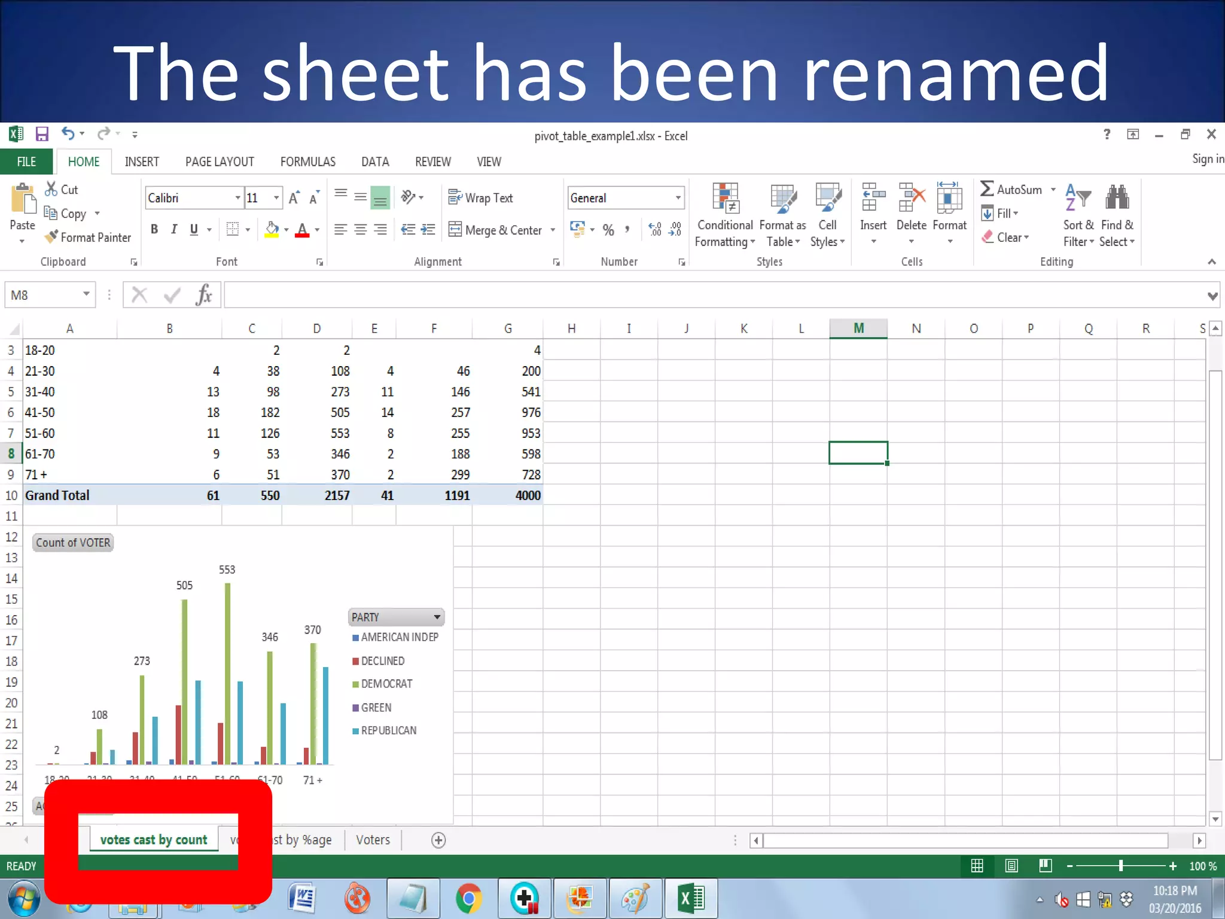Image resolution: width=1225 pixels, height=919 pixels.
Task: Open the Format cells menu
Action: click(950, 214)
